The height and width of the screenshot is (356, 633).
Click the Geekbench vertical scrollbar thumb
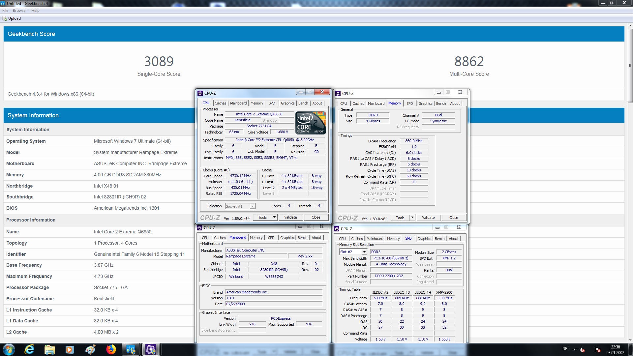click(630, 66)
